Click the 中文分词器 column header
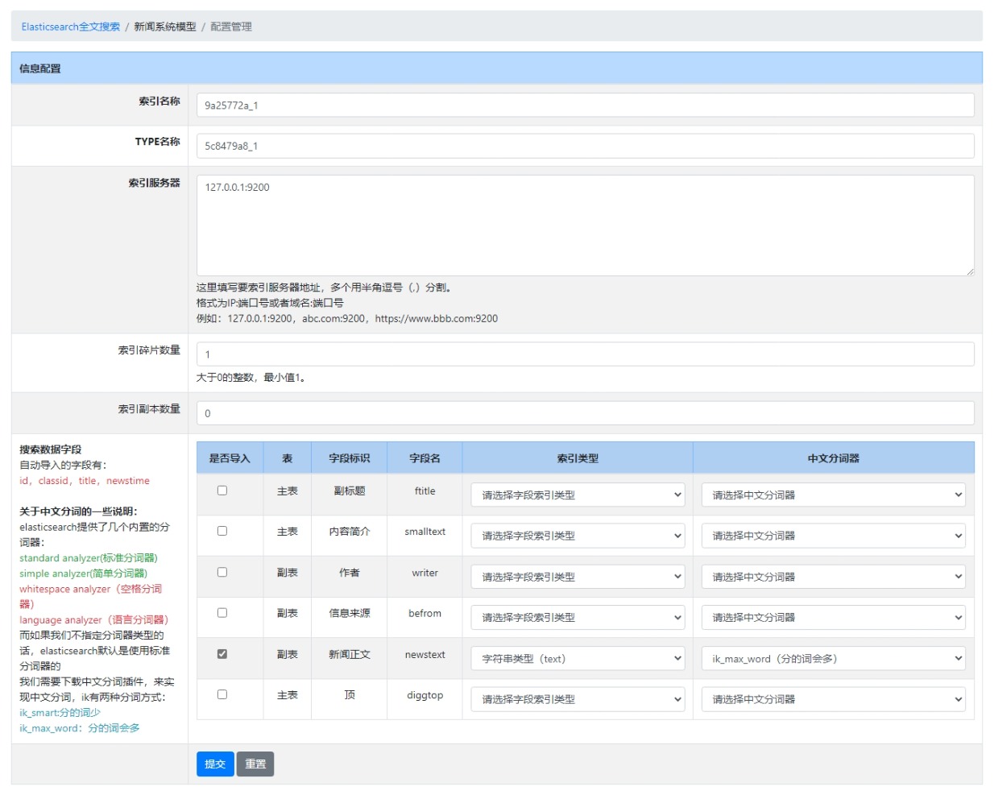 click(x=834, y=458)
